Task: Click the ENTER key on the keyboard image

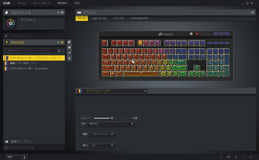Action: pos(181,62)
